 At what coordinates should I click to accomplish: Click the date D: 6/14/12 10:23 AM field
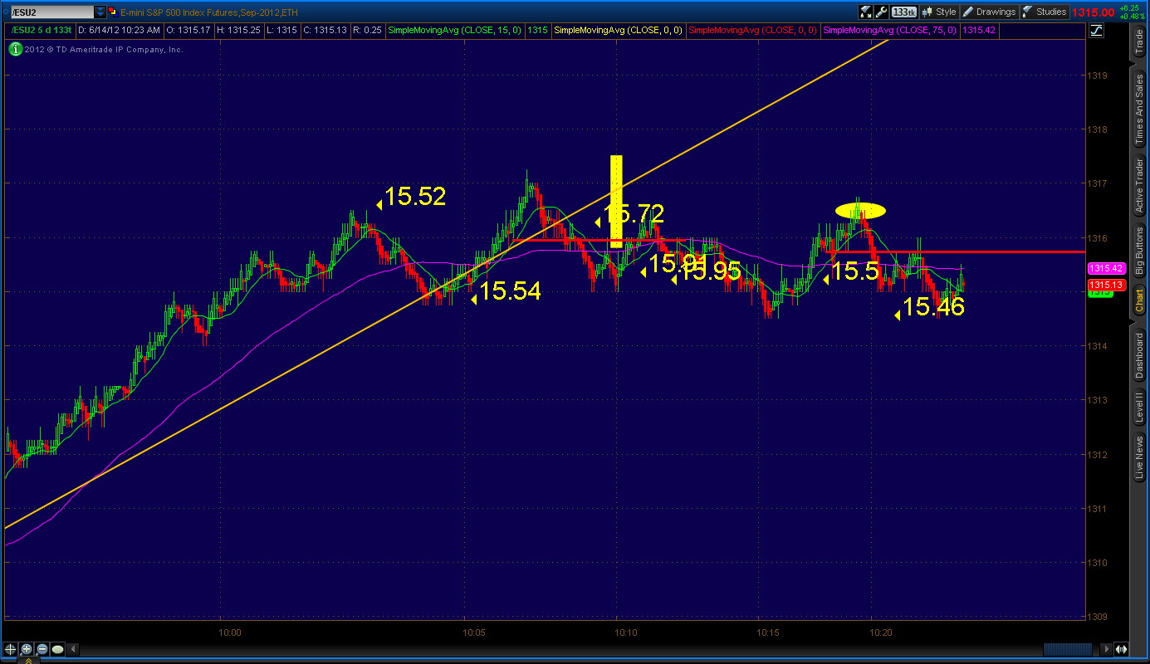click(x=119, y=31)
